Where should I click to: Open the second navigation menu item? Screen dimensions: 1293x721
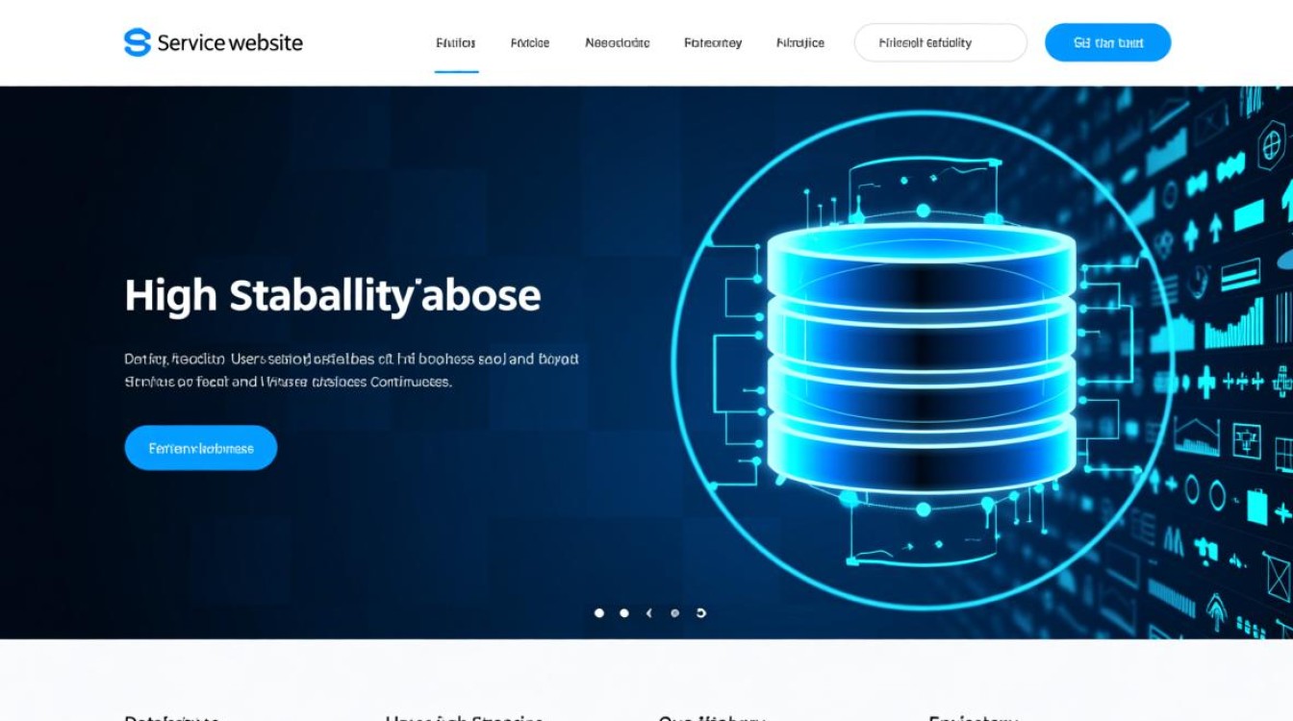[x=530, y=43]
